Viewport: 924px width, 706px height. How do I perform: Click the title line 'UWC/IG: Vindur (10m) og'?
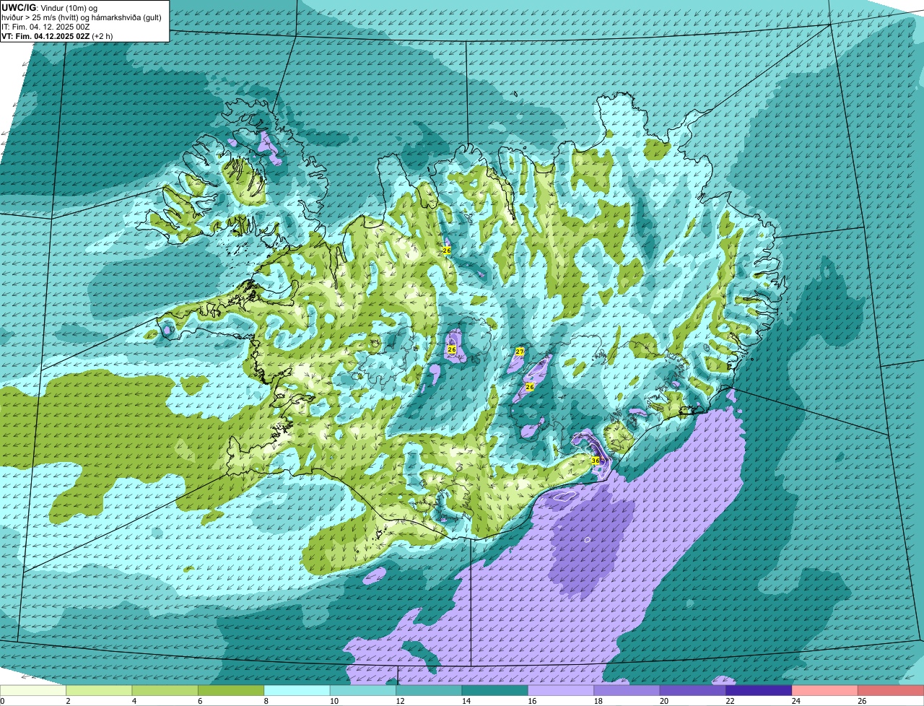(49, 7)
